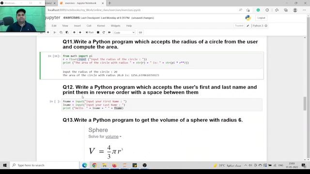Select the Q13 sphere volume heading
Viewport: 310px width, 174px height.
(x=153, y=120)
